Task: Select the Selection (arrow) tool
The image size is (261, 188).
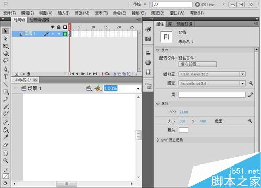Action: (x=6, y=31)
